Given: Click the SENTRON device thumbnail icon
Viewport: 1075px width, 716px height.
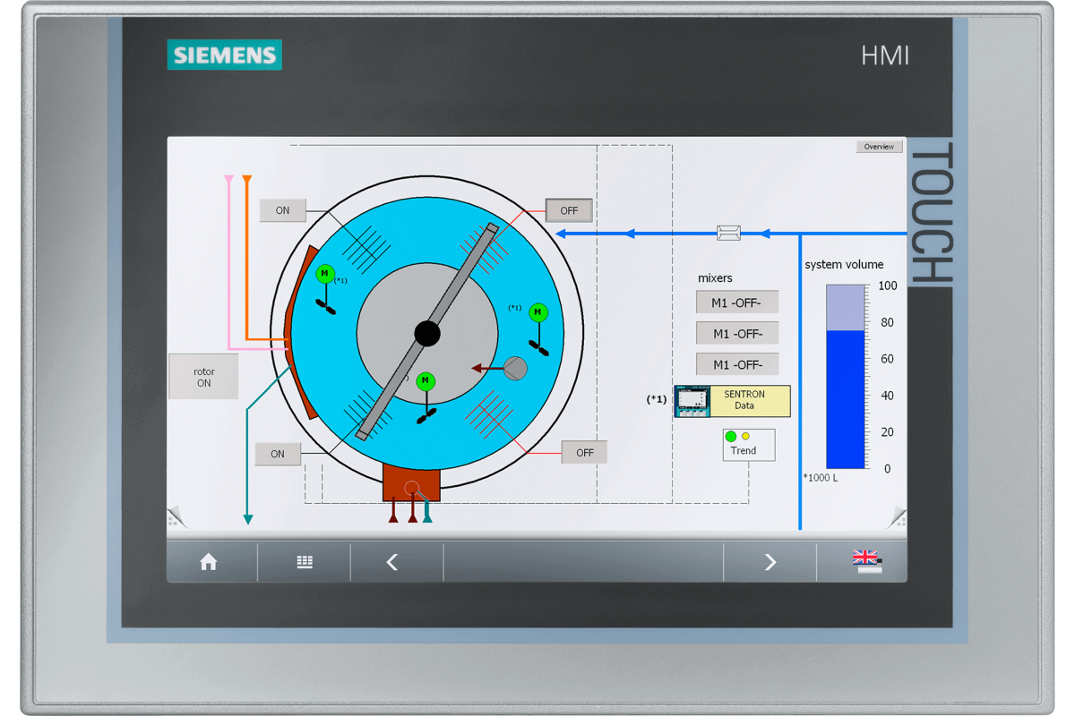Looking at the screenshot, I should click(692, 402).
